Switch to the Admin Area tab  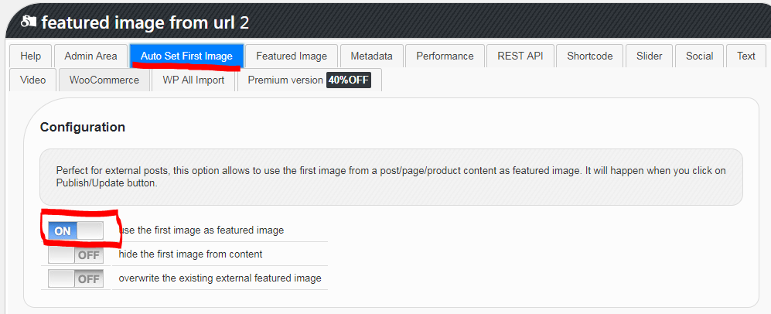90,56
